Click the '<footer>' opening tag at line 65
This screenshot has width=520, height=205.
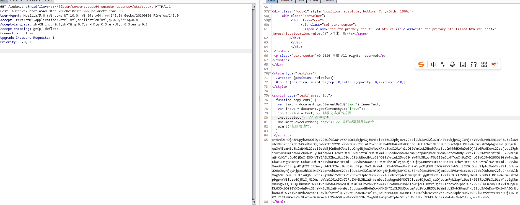282,51
